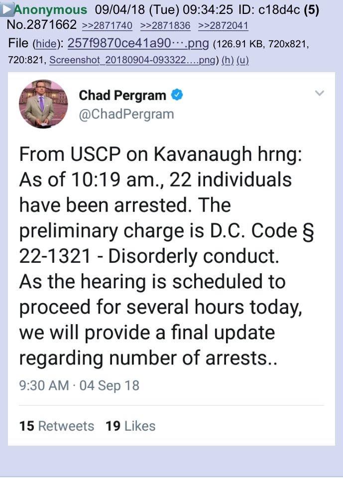Click the (u) link after filename
The height and width of the screenshot is (478, 343).
(x=242, y=60)
